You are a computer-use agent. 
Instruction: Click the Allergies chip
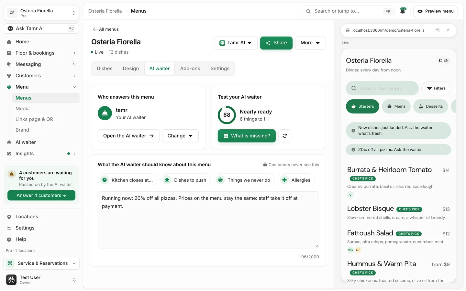[296, 180]
